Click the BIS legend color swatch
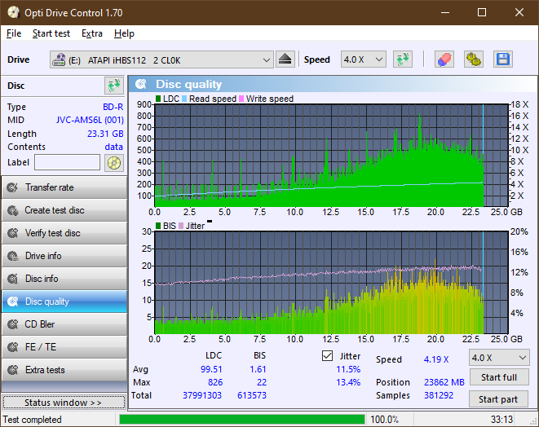The image size is (539, 427). tap(158, 226)
